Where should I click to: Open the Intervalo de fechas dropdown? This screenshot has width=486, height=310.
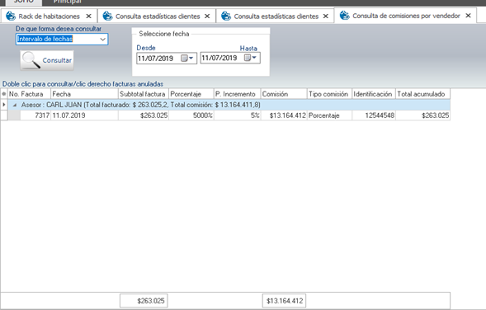[102, 40]
